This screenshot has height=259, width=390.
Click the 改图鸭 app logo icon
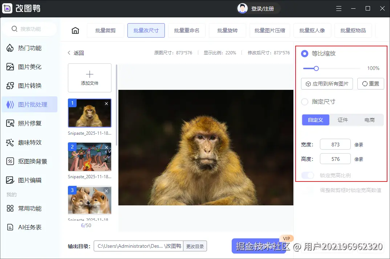pyautogui.click(x=7, y=8)
